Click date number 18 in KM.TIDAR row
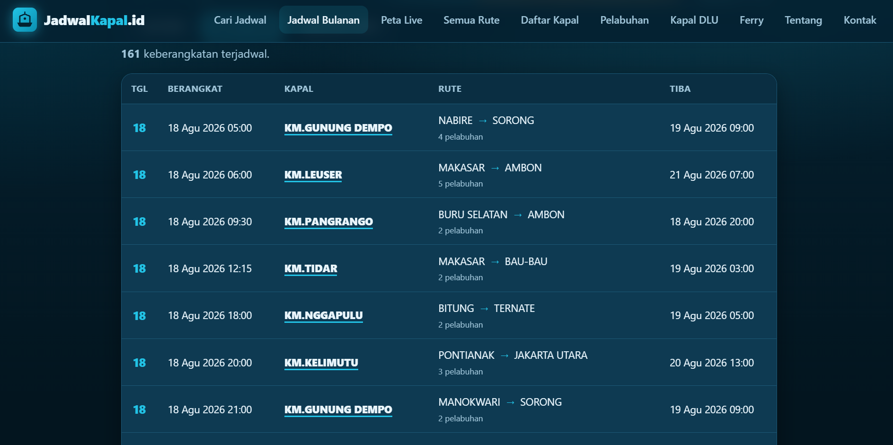 (x=139, y=268)
